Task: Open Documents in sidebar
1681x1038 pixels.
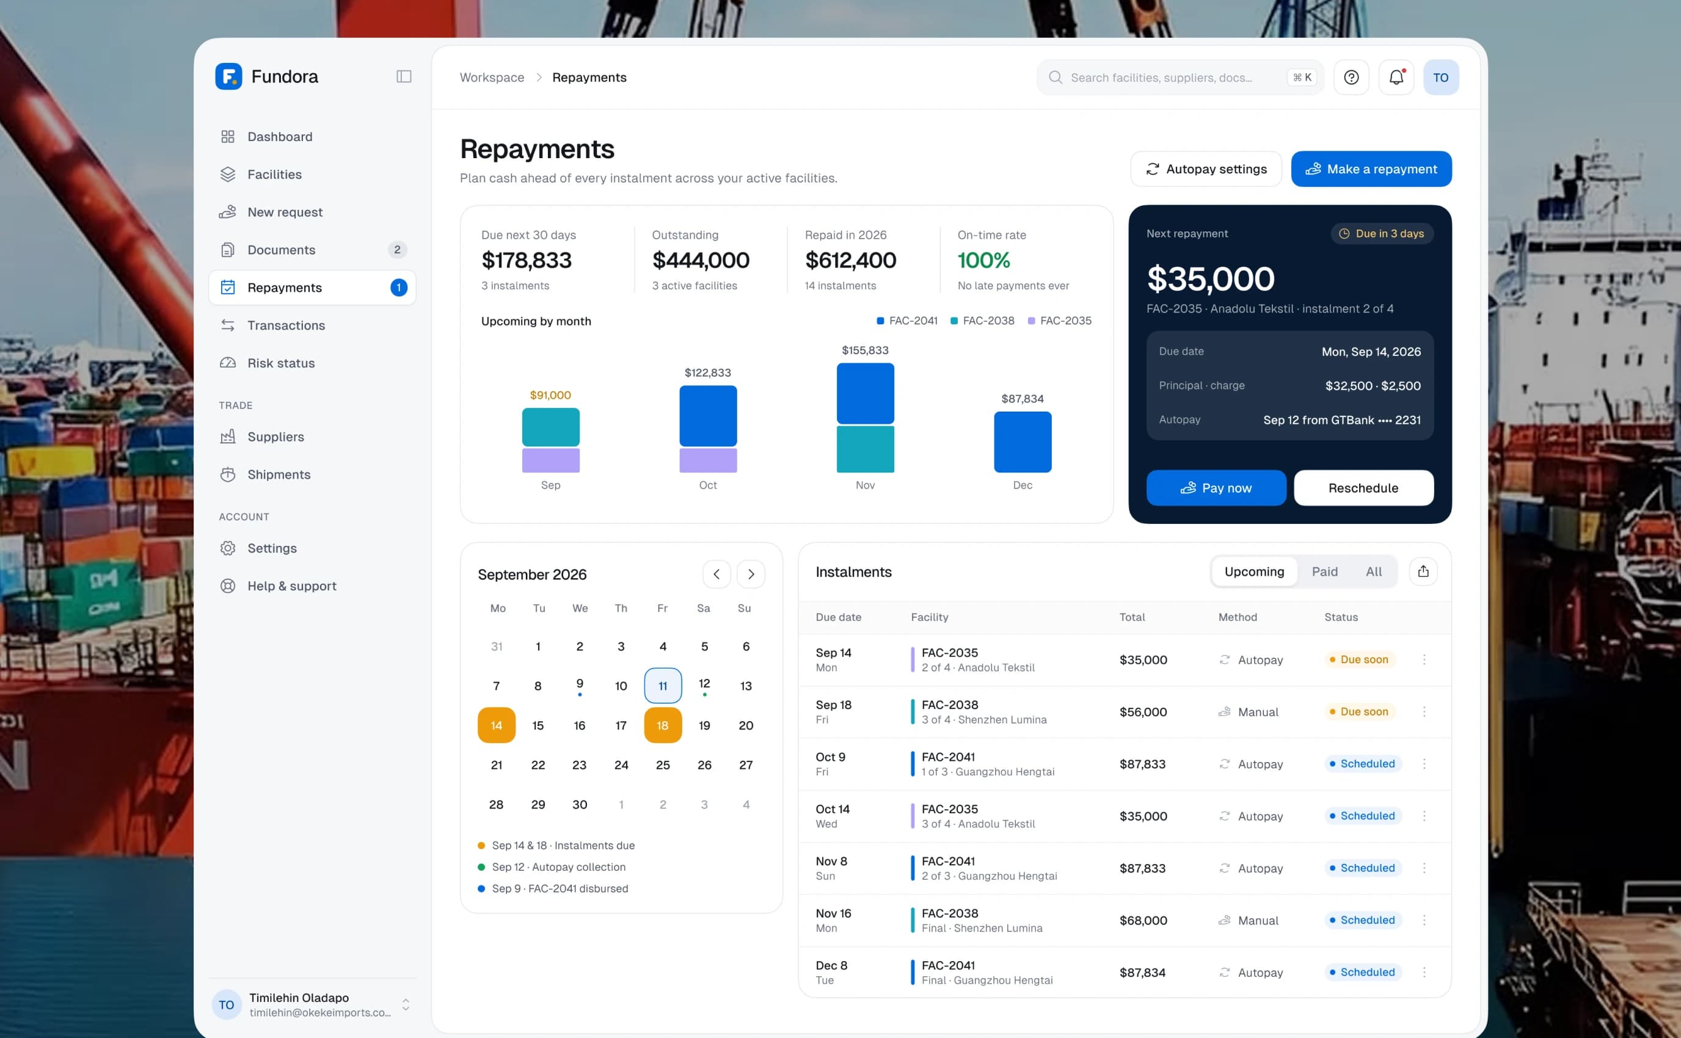Action: pos(313,250)
